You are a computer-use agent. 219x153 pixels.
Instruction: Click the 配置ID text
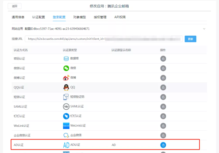pyautogui.click(x=57, y=29)
